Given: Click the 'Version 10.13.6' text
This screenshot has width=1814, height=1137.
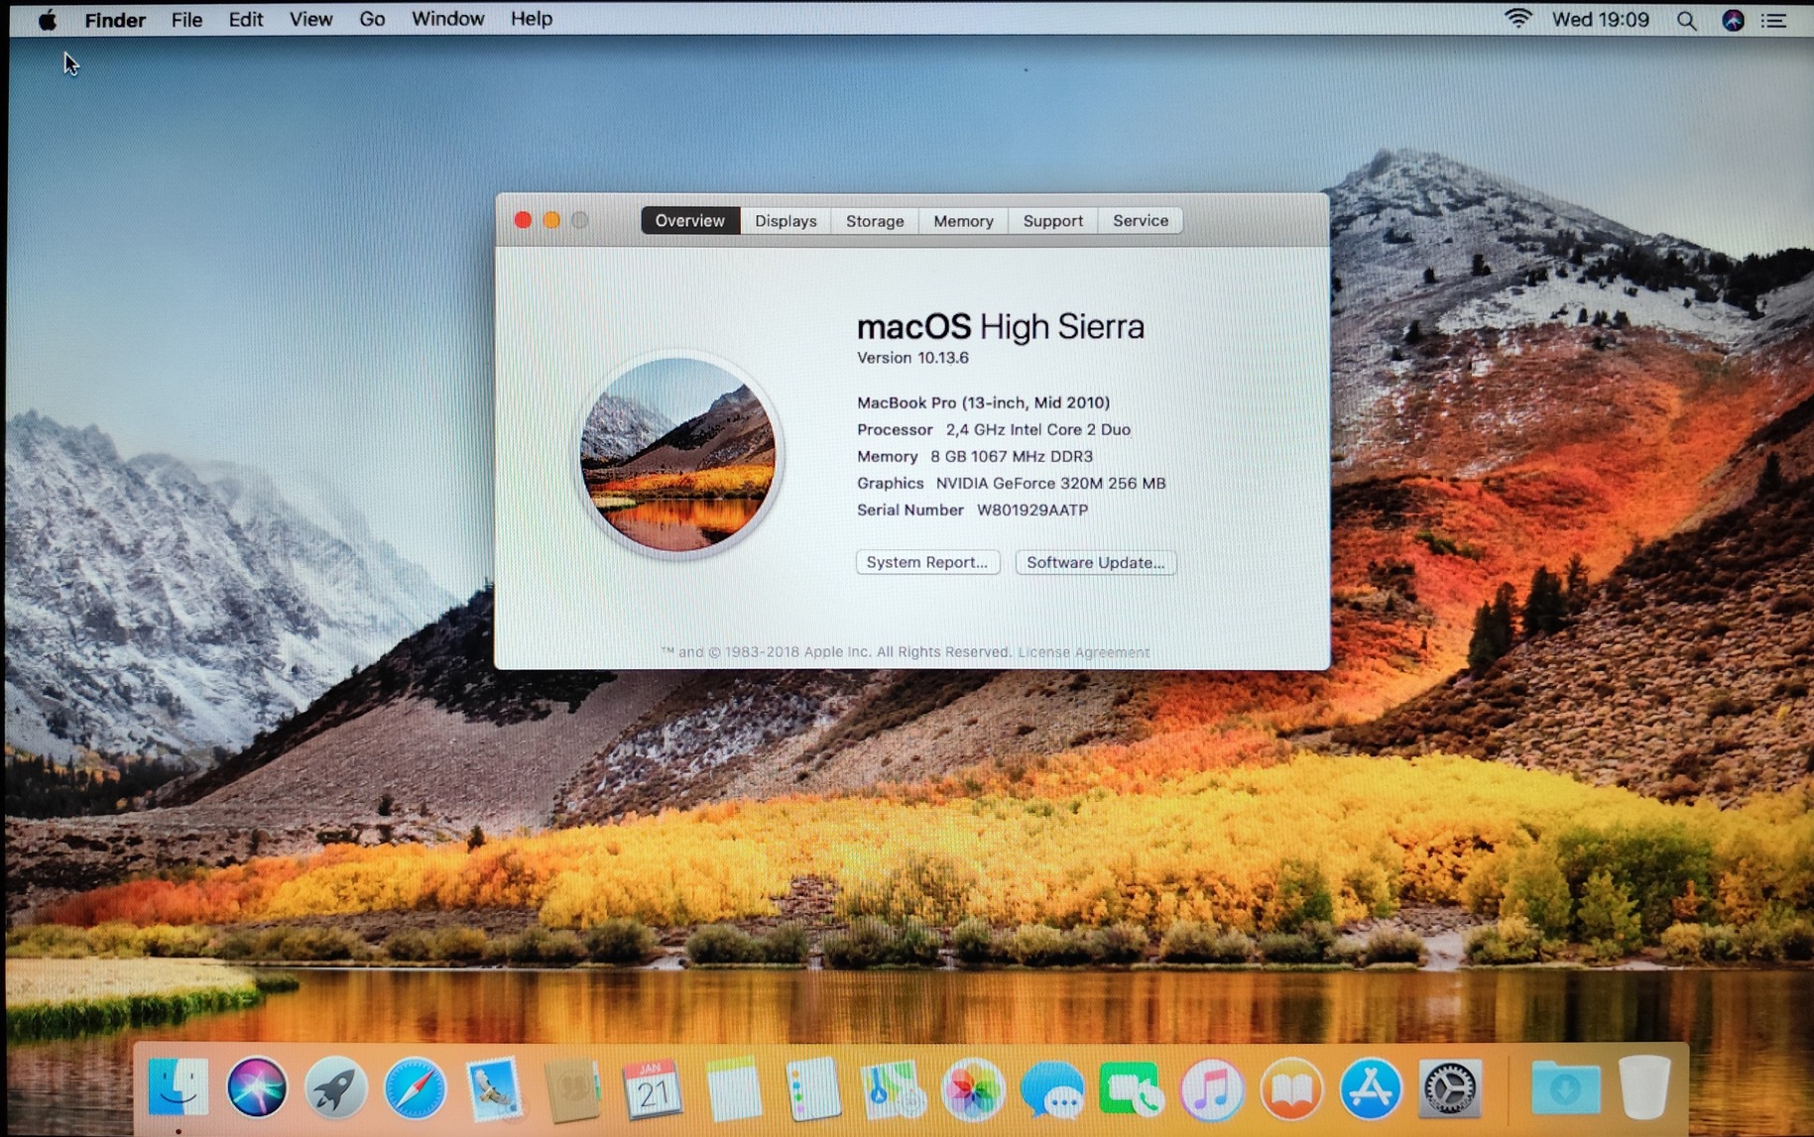Looking at the screenshot, I should 912,358.
